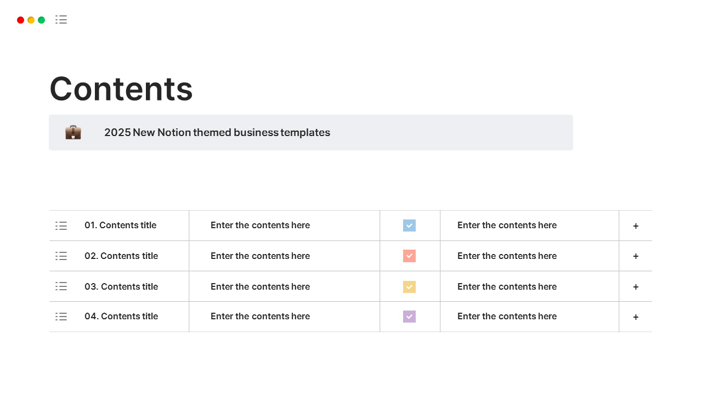Click the 2025 New Notion themed banner text

(217, 132)
